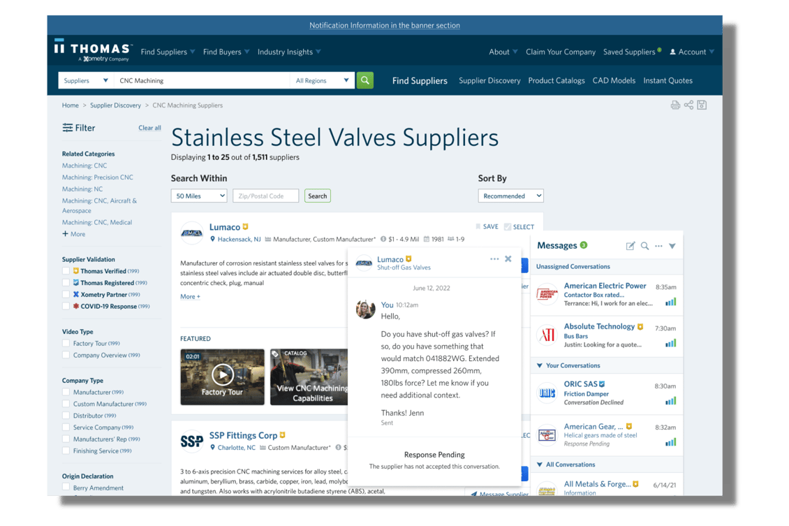The height and width of the screenshot is (526, 789).
Task: Open the Recommended sort dropdown
Action: (x=510, y=196)
